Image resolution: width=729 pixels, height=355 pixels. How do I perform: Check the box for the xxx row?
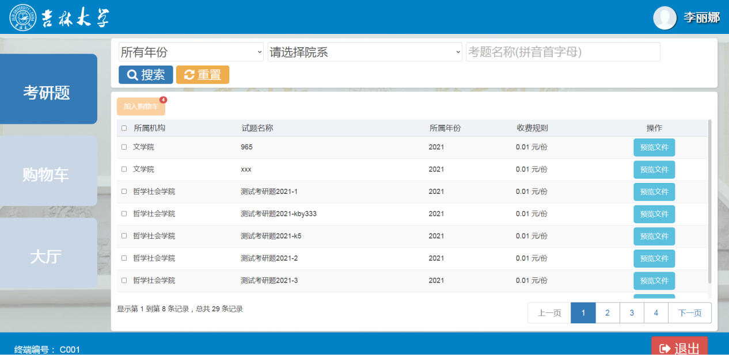[124, 169]
